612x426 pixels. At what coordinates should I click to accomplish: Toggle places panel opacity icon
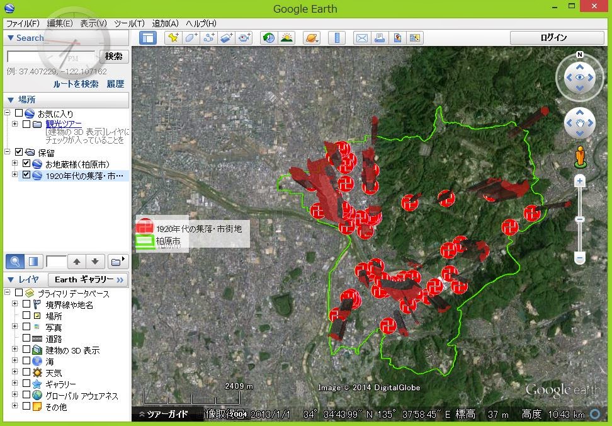pyautogui.click(x=33, y=262)
